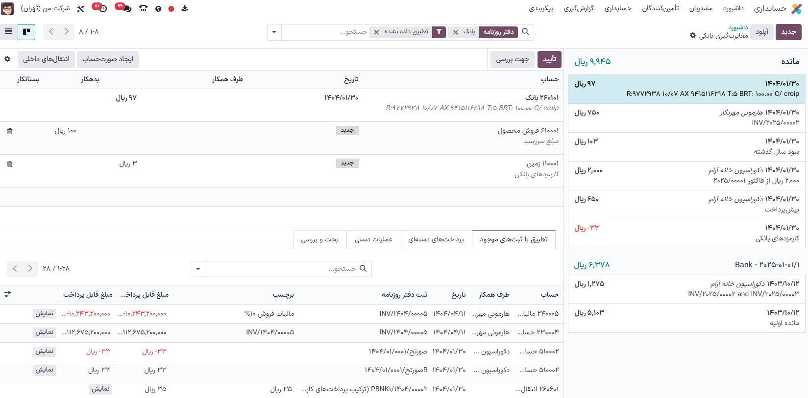Expand the lower search panel dropdown arrow

[198, 269]
